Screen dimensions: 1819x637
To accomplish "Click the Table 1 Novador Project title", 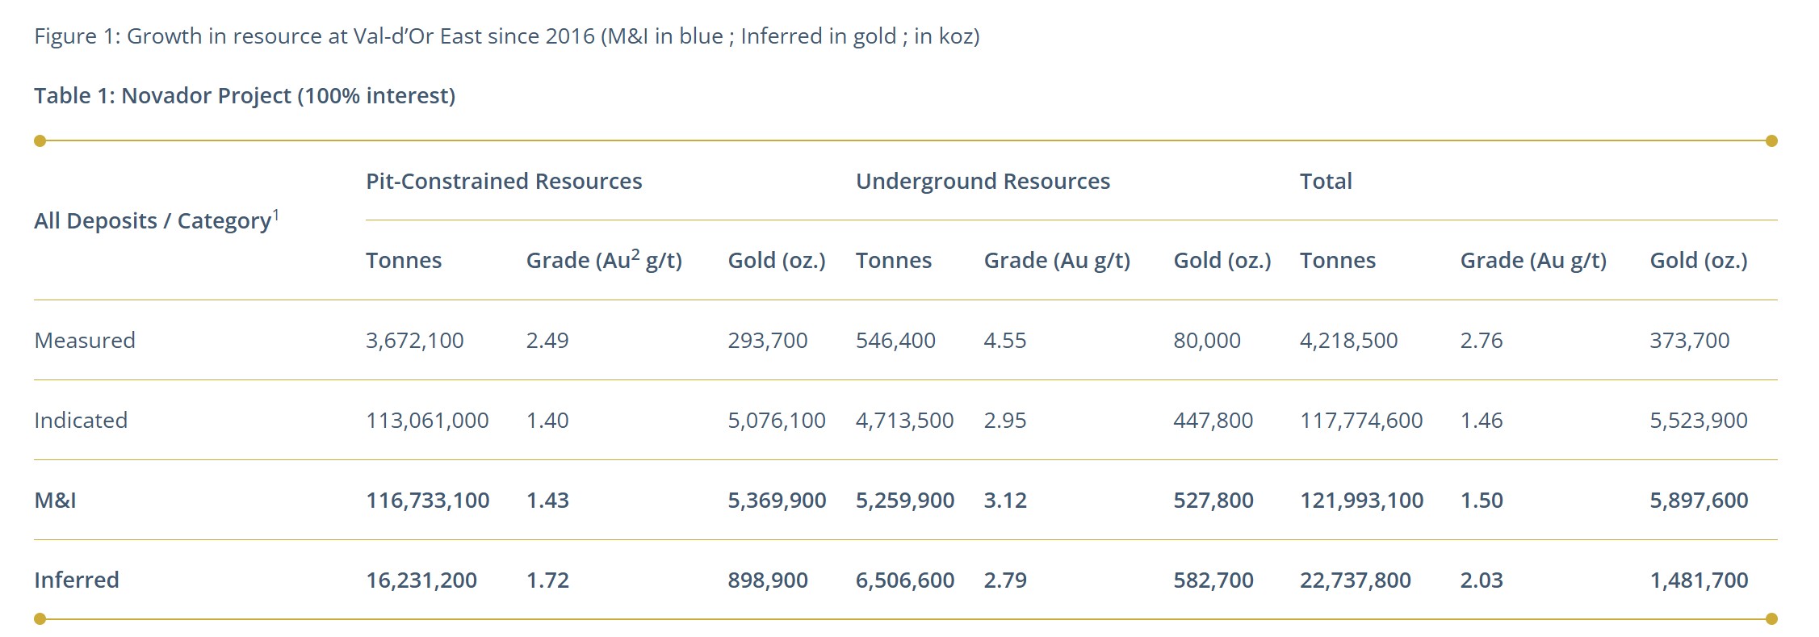I will [x=245, y=96].
